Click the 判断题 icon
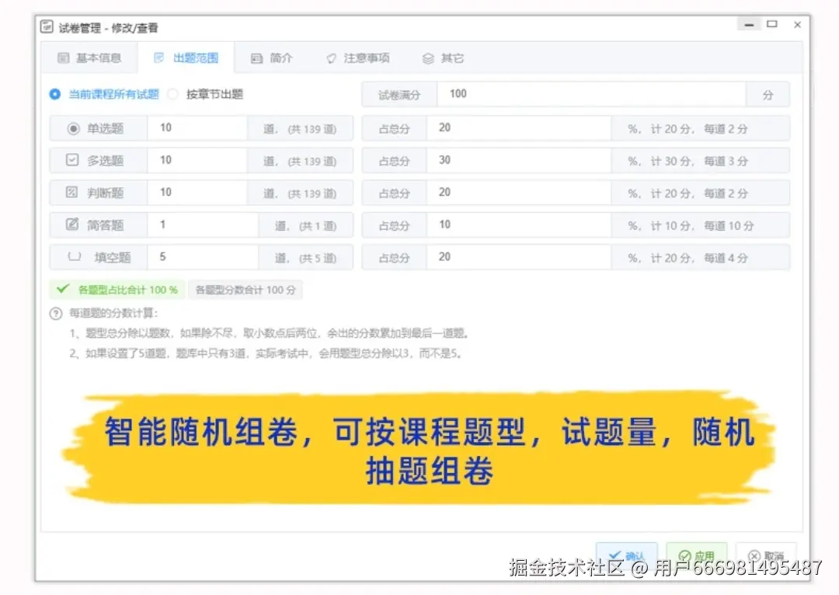This screenshot has width=839, height=595. [71, 192]
